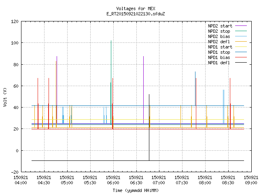Click the light blue double spike near 08:24
This screenshot has height=194, width=259.
tap(223, 107)
